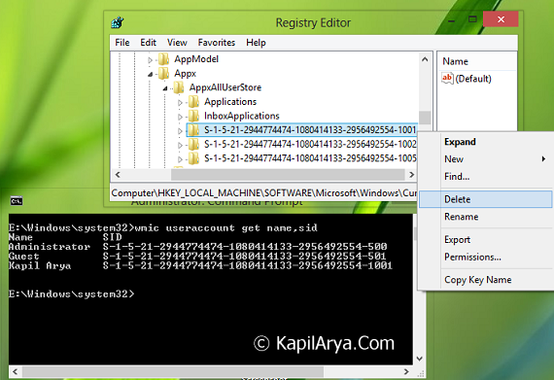This screenshot has width=554, height=380.
Task: Choose Copy Key Name option
Action: coord(485,280)
